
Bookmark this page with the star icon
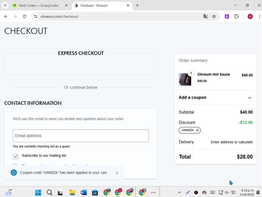(x=214, y=16)
